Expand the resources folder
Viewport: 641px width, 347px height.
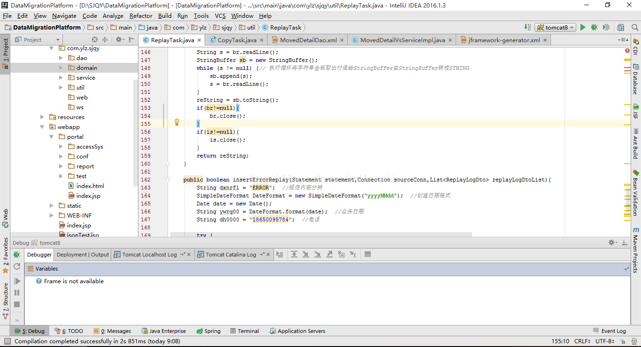[x=42, y=117]
